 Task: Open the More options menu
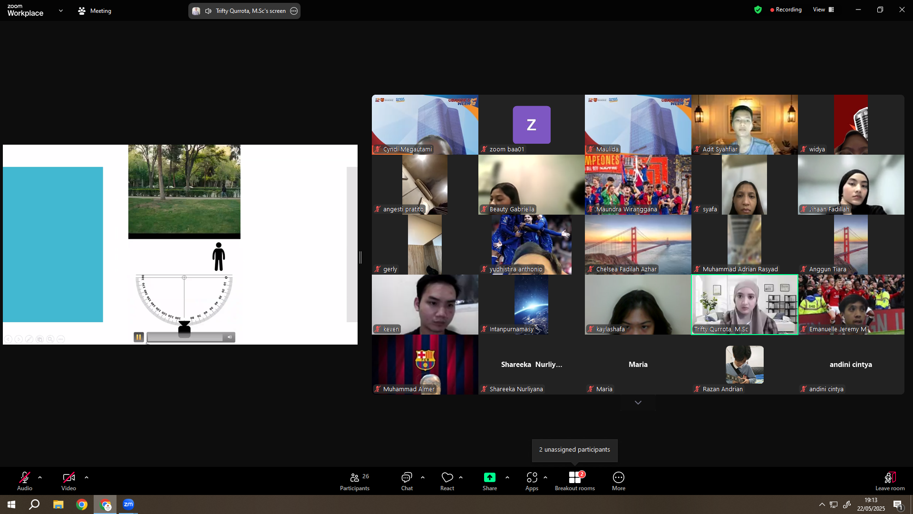(619, 481)
